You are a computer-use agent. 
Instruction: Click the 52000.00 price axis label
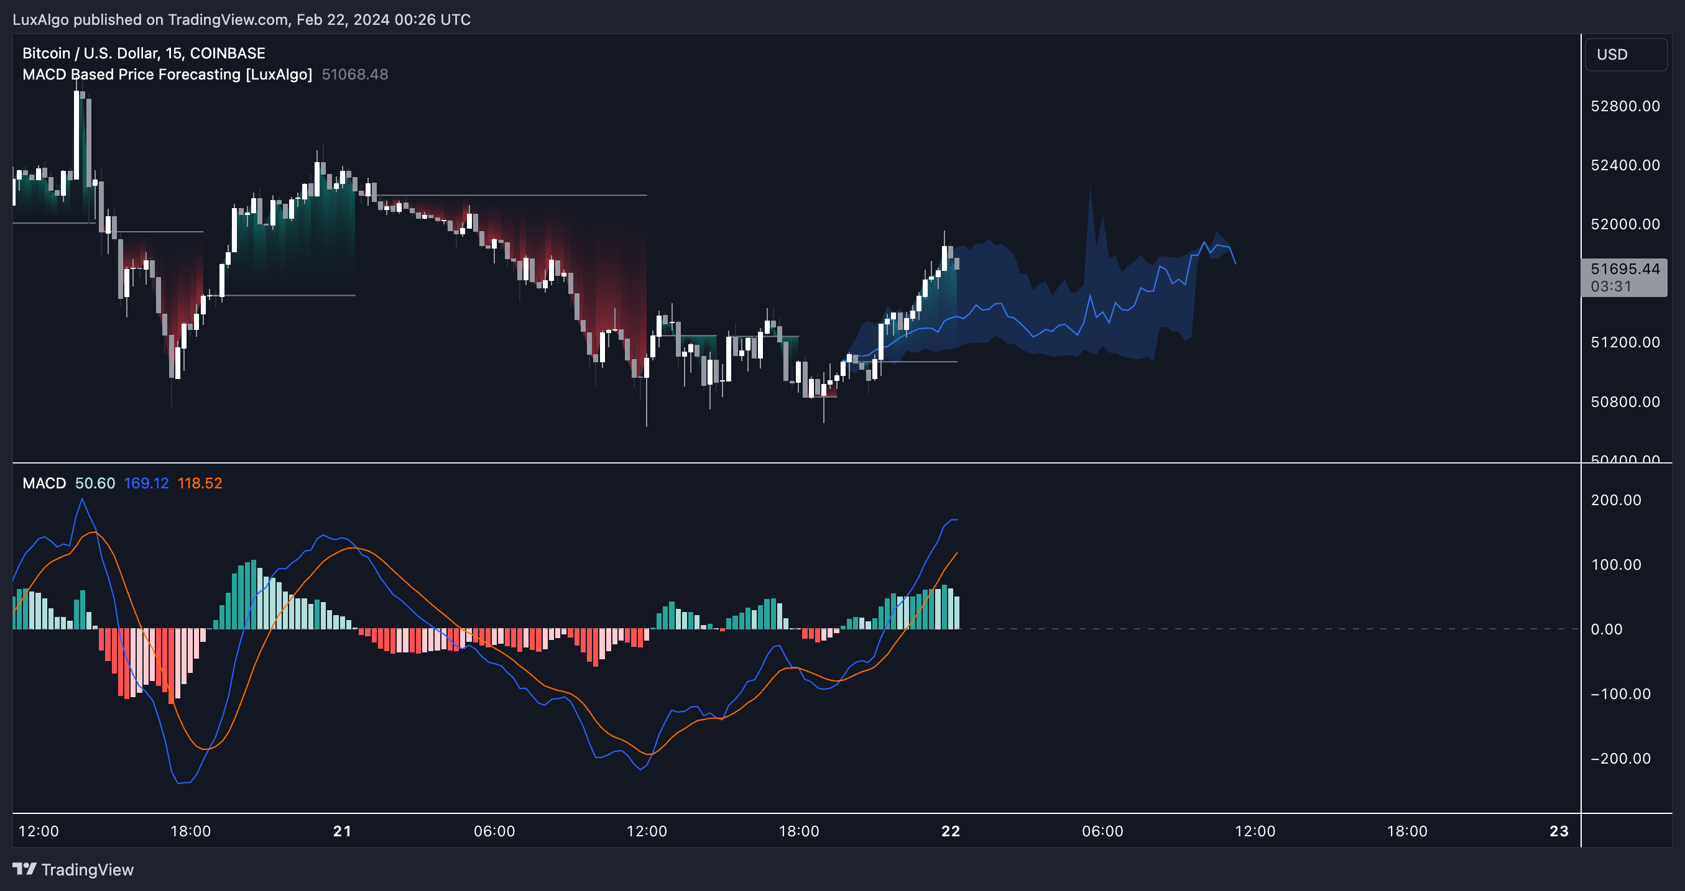[1625, 224]
